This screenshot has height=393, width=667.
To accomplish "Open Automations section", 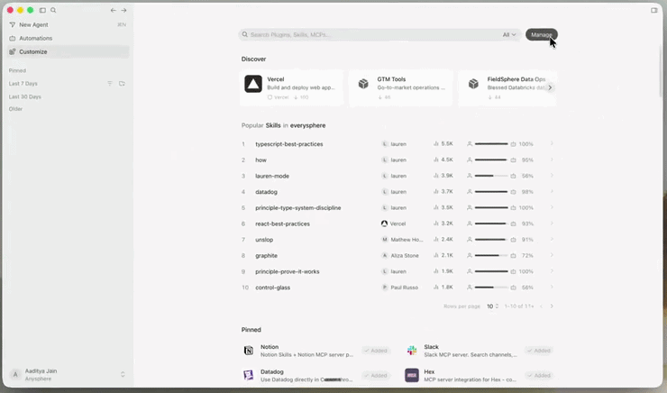I will (x=69, y=38).
